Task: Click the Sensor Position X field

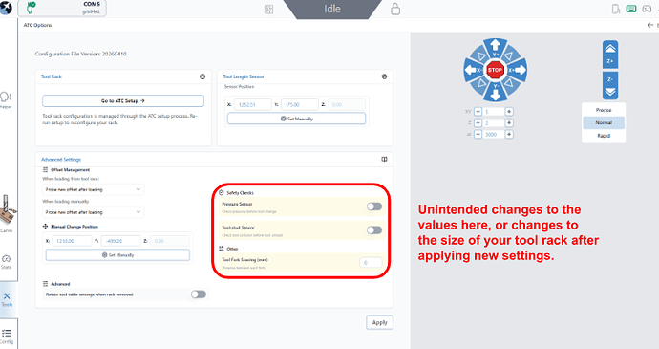Action: coord(252,105)
